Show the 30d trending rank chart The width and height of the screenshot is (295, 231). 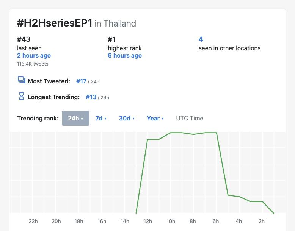tap(127, 118)
